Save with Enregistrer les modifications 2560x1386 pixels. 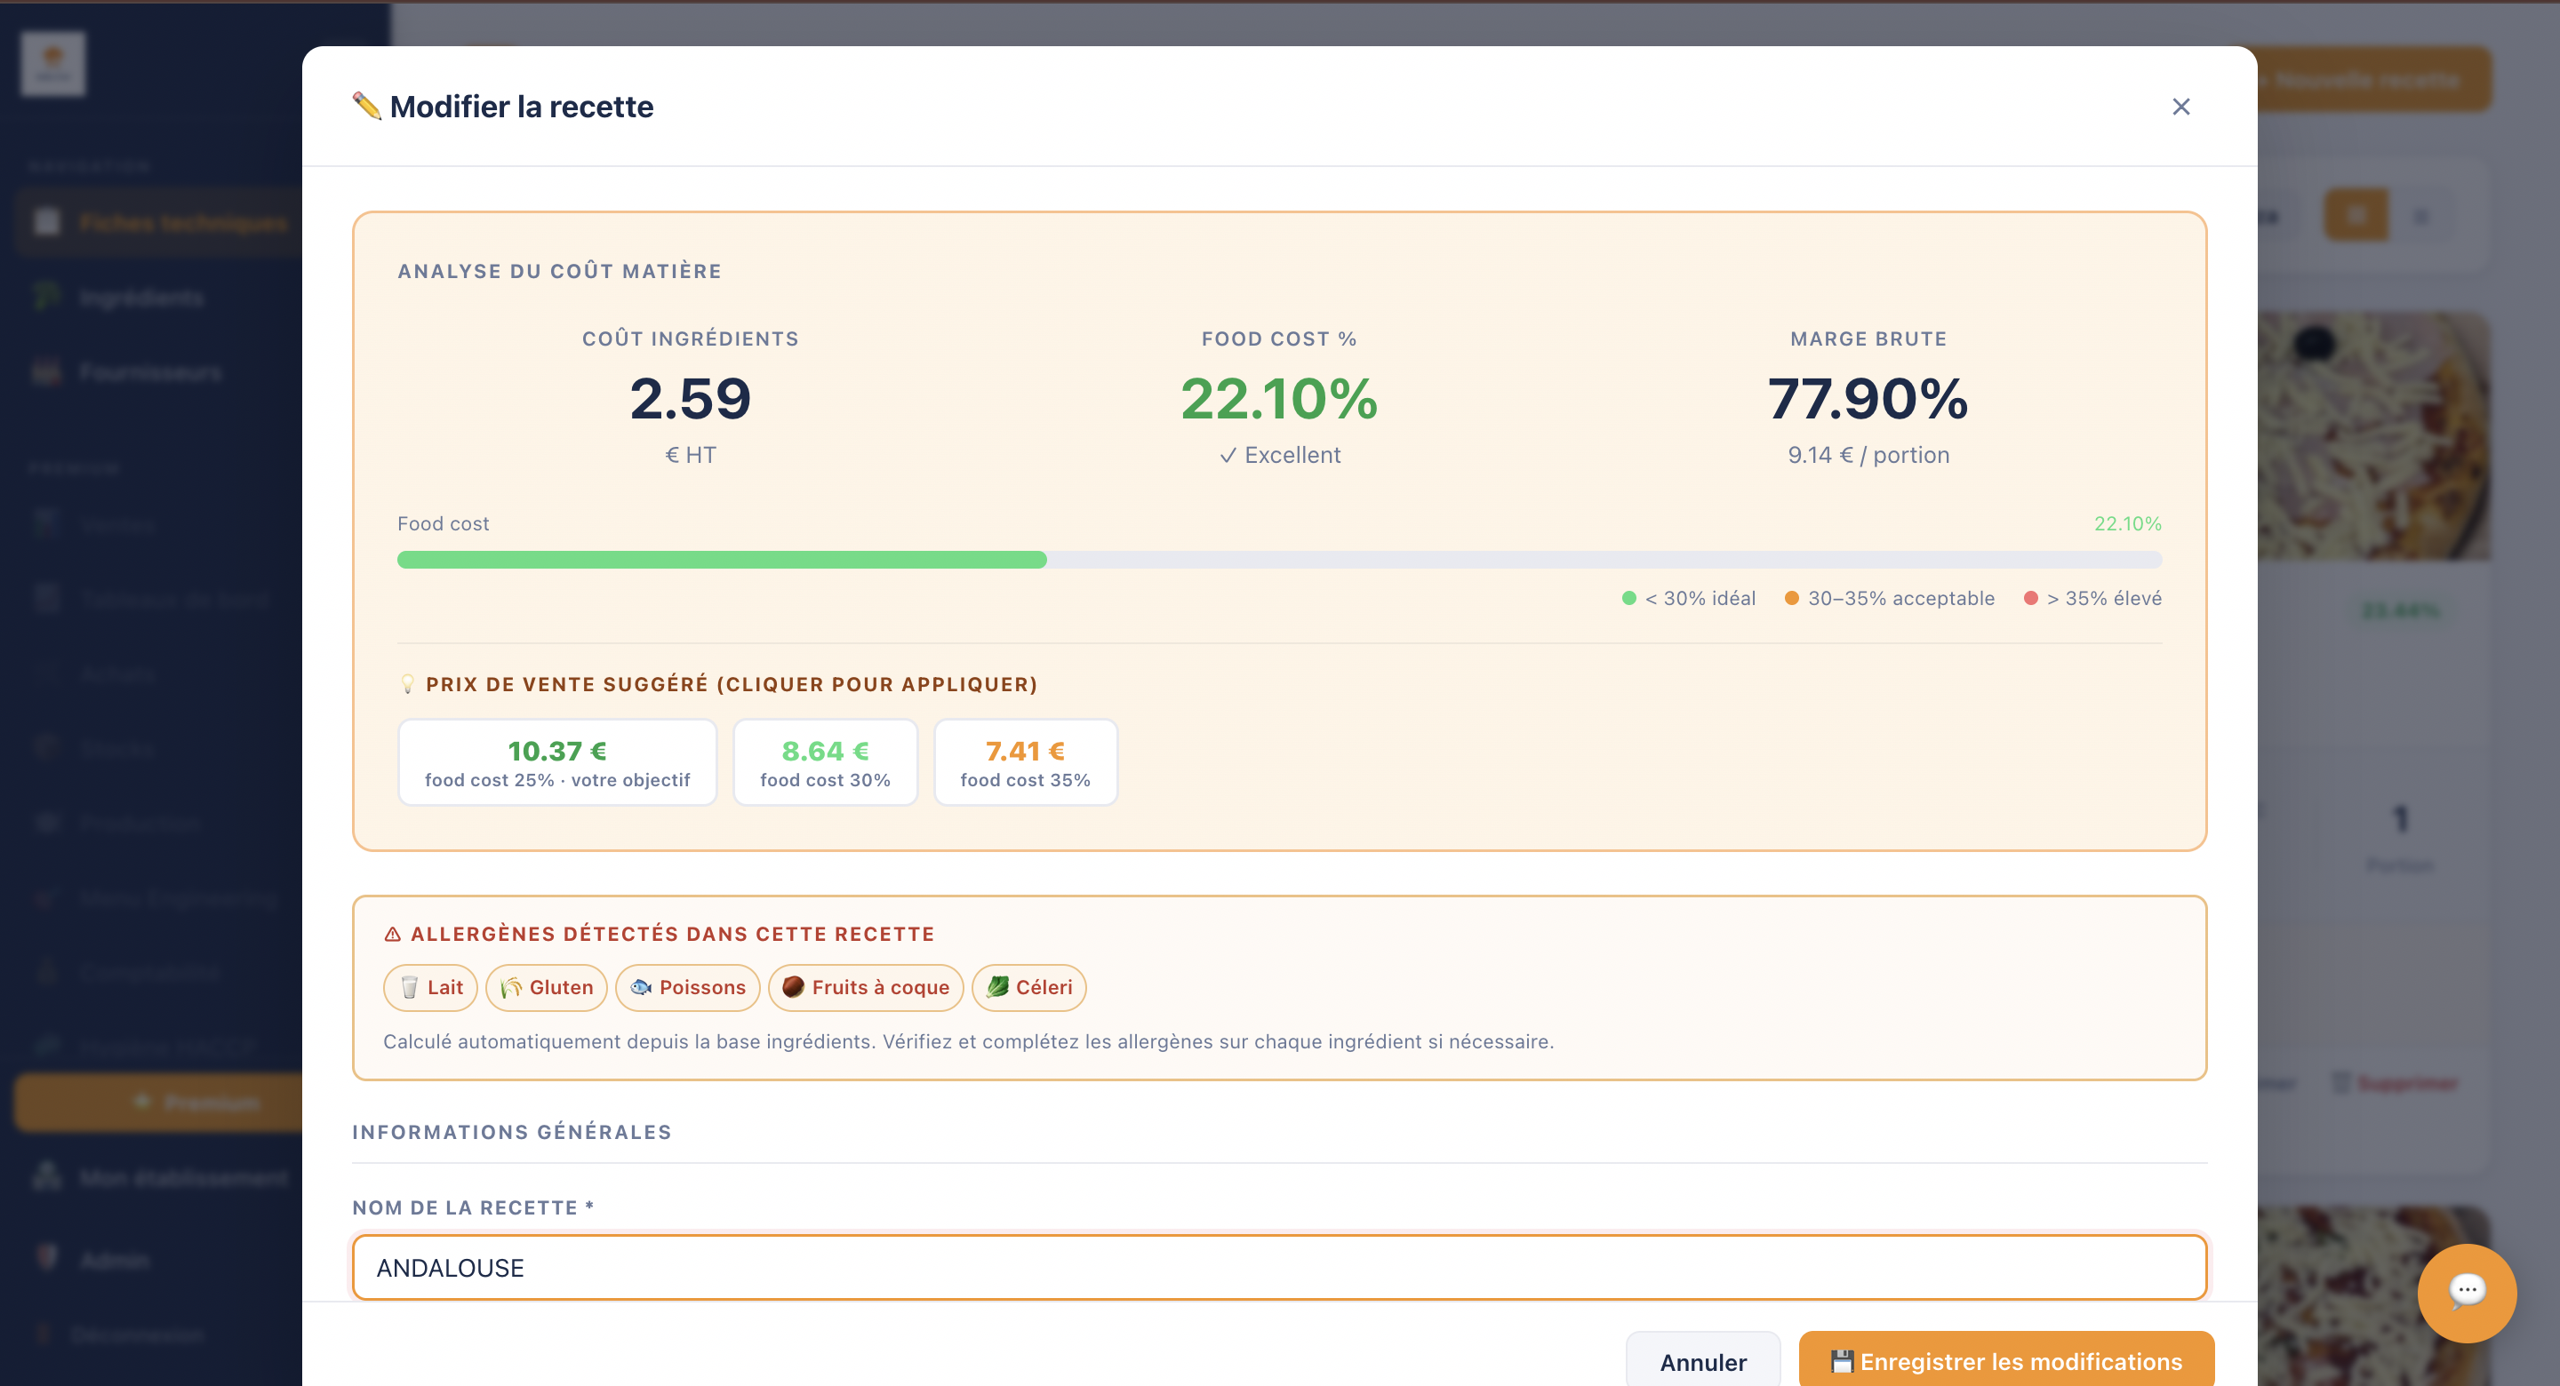coord(2005,1361)
